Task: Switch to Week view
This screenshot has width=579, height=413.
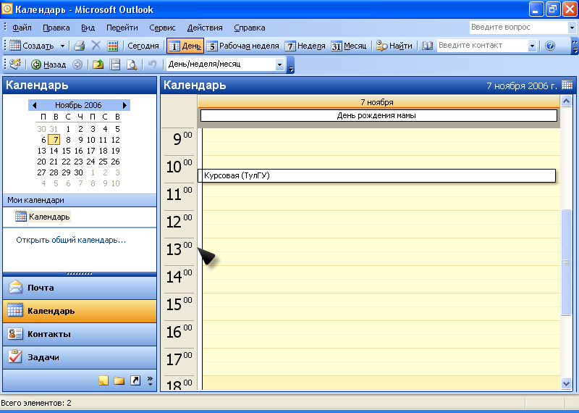Action: point(305,46)
